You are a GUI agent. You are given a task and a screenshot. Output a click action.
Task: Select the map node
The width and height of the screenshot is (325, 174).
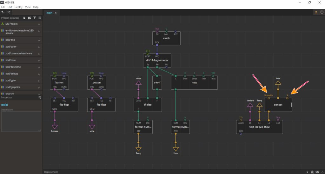(x=194, y=82)
